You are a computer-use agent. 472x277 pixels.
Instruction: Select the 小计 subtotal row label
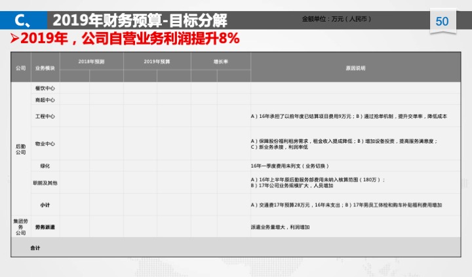[45, 205]
